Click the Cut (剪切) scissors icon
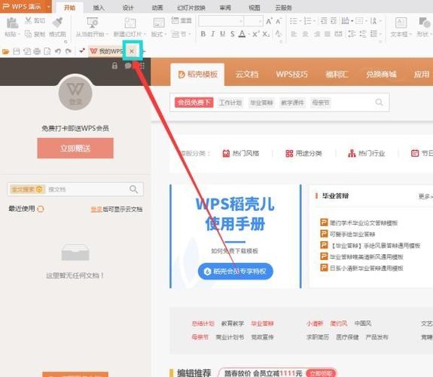The width and height of the screenshot is (433, 377). (29, 20)
